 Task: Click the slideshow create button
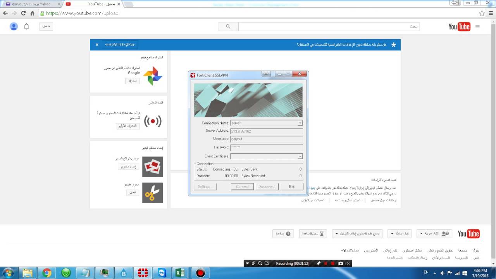(x=128, y=167)
